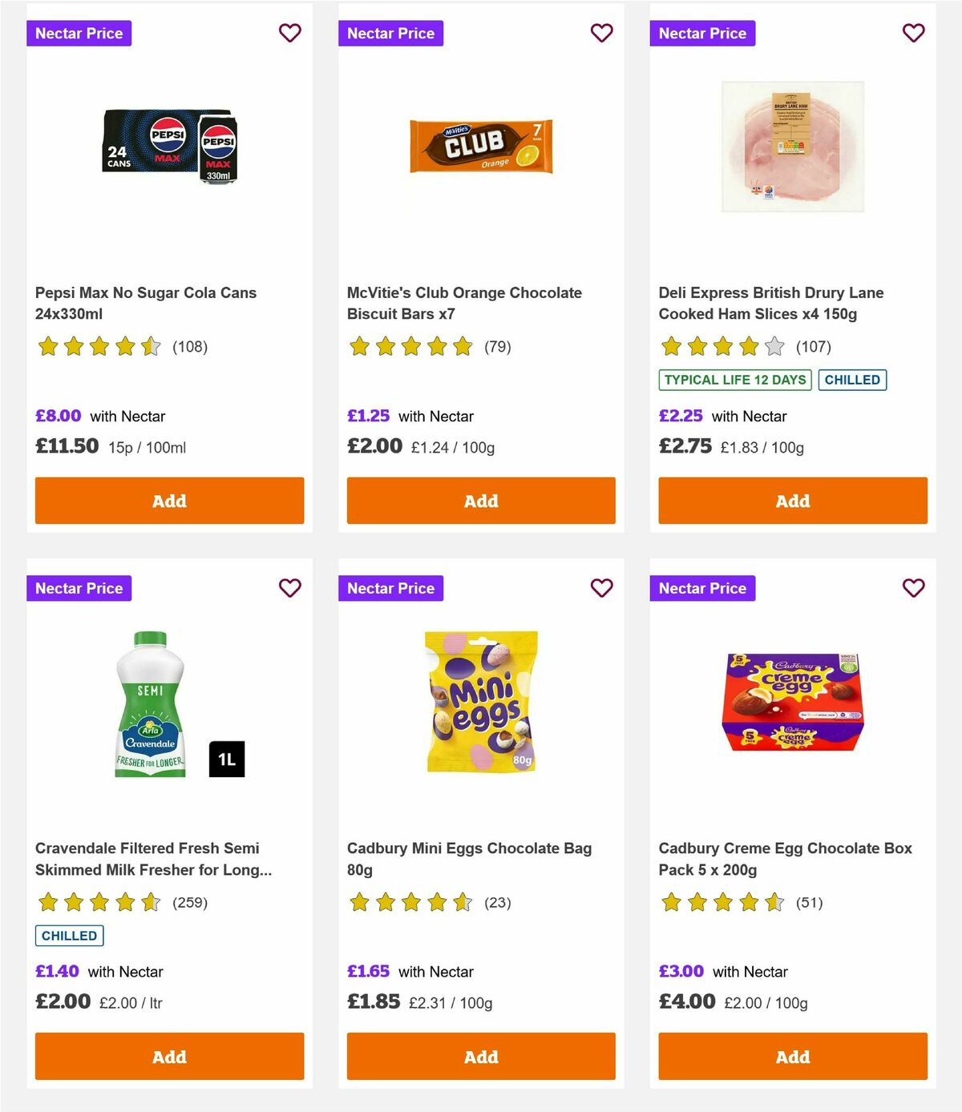Add Cadbury Creme Egg box to trolley
962x1112 pixels.
(x=792, y=1056)
